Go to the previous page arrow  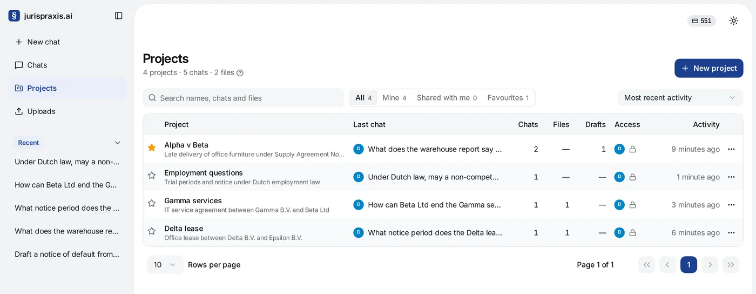click(667, 265)
